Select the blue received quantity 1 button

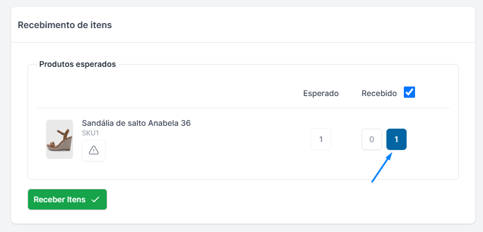point(397,139)
